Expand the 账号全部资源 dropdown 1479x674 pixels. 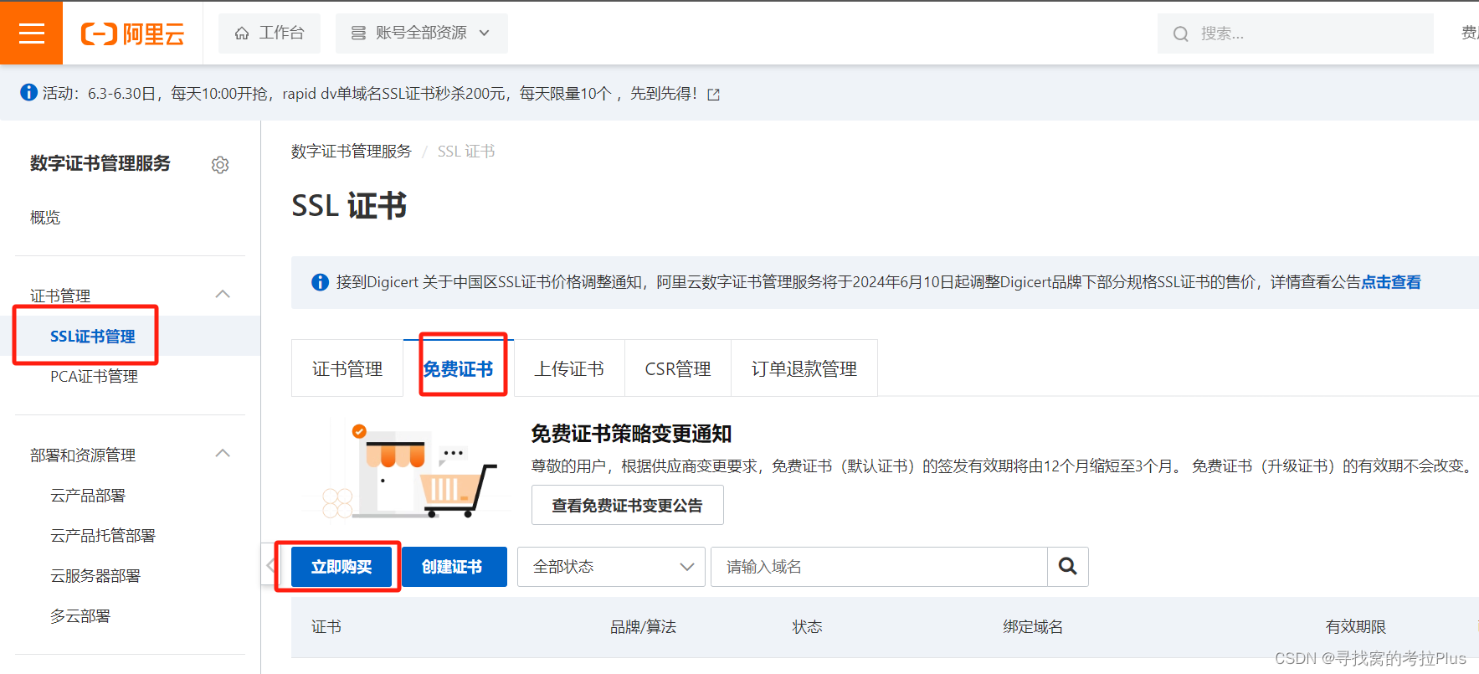421,33
